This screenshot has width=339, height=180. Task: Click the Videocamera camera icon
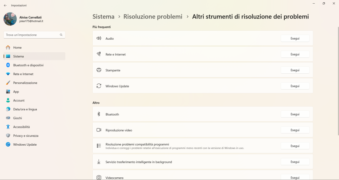99,177
